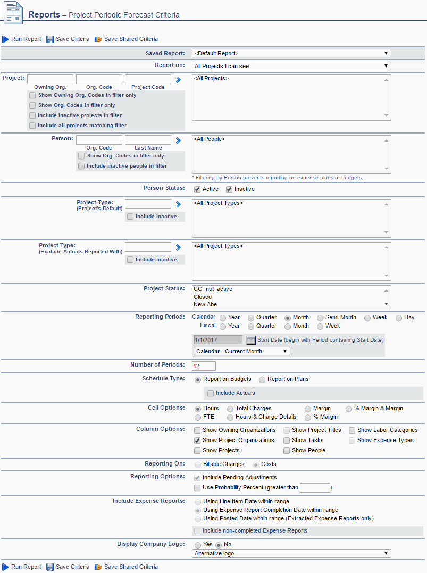Uncheck Show Project Organizations

(x=197, y=441)
